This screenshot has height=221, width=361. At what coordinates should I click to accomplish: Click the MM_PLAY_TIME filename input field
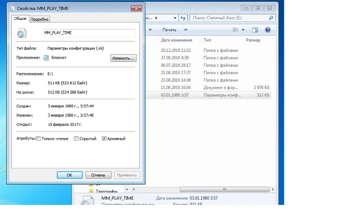click(x=88, y=32)
